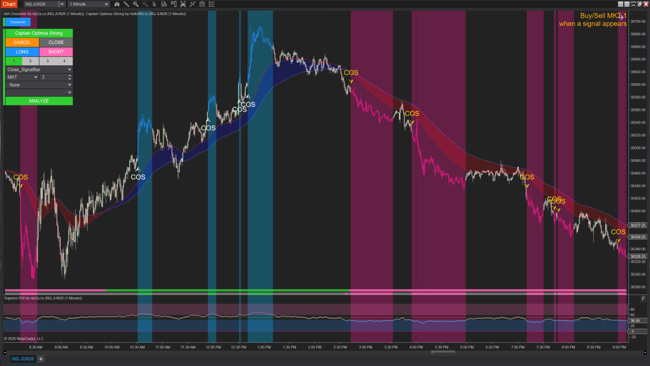Click the horizontal scrollbar right arrow

click(645, 353)
